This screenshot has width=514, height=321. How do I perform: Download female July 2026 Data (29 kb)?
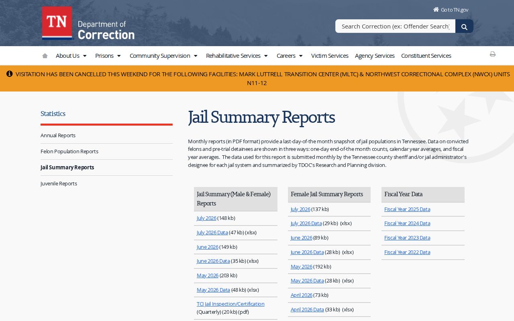[x=306, y=223]
